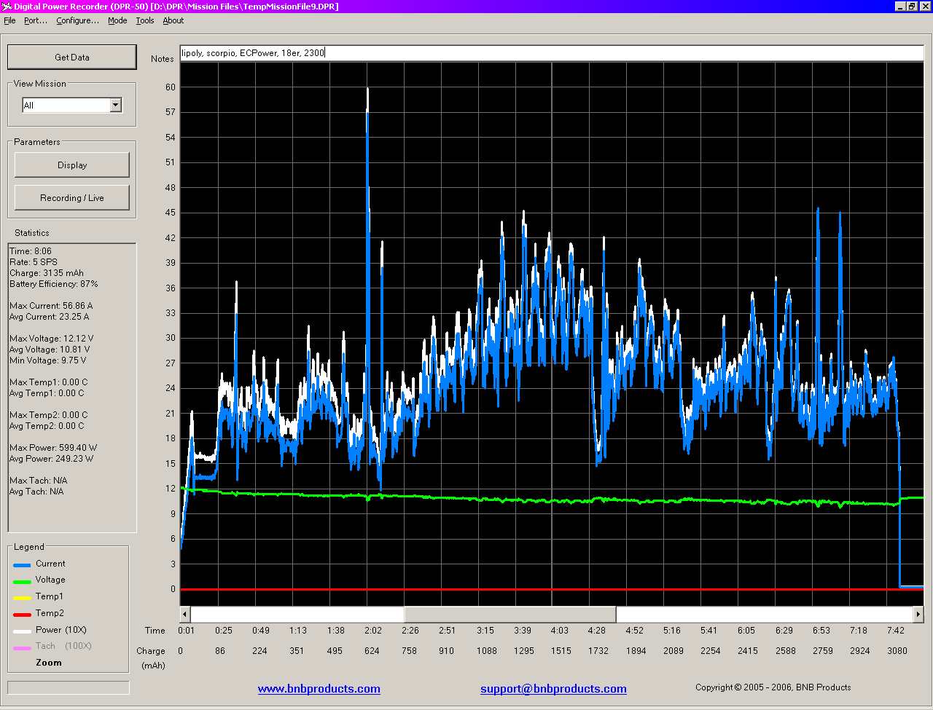
Task: Click the Current legend label
Action: (x=50, y=563)
